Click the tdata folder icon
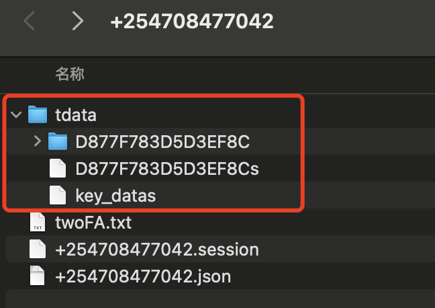 [x=38, y=115]
